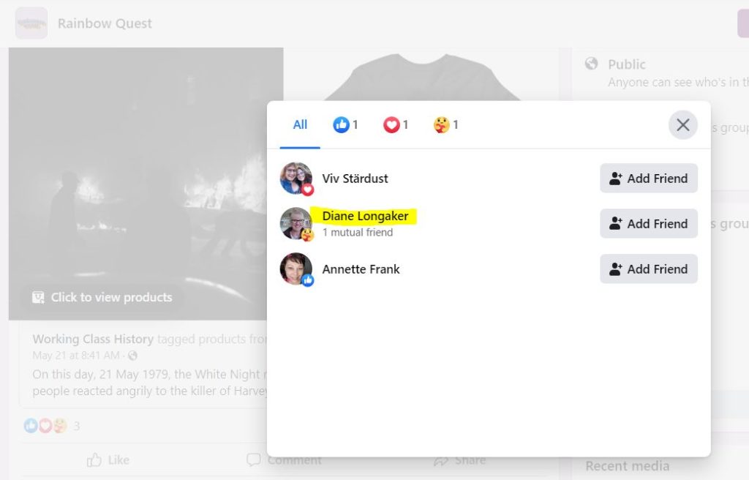This screenshot has width=749, height=480.
Task: Click the Share button under the post
Action: (460, 460)
